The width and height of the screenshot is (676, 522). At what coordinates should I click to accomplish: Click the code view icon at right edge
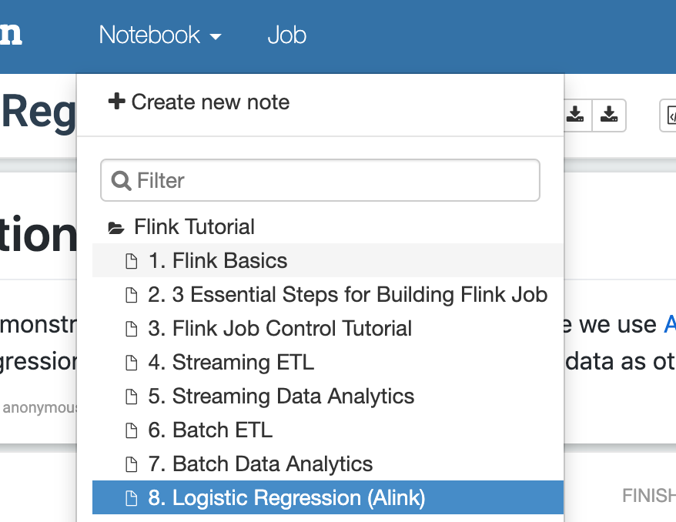coord(670,115)
